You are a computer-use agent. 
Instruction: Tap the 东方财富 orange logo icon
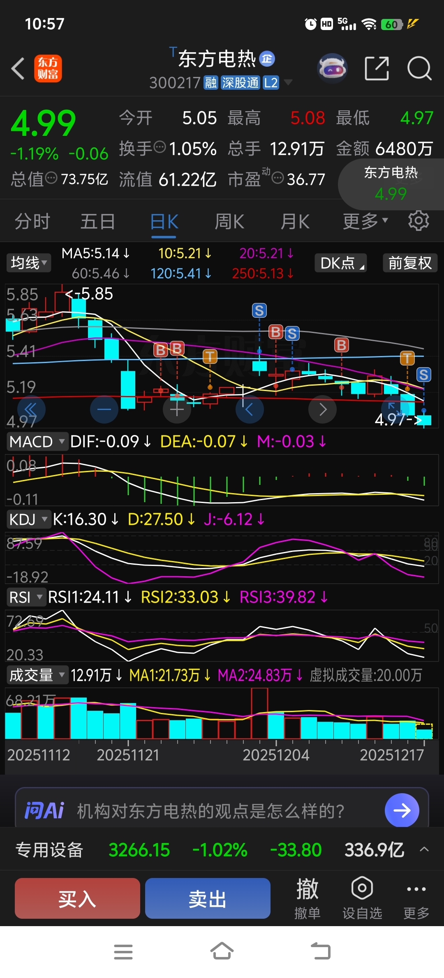[x=48, y=68]
